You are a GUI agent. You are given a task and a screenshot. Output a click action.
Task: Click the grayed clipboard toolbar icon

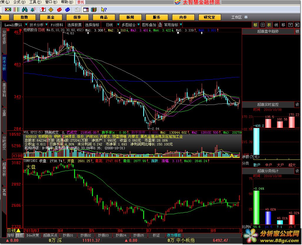pos(78,9)
